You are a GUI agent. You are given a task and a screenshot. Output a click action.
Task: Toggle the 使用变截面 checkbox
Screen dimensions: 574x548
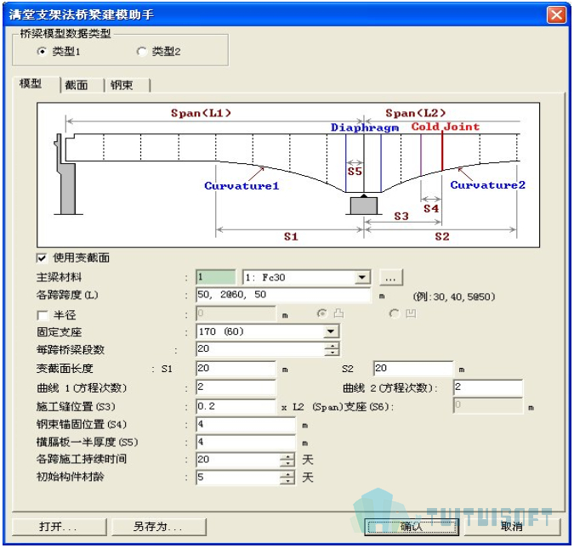(x=42, y=258)
